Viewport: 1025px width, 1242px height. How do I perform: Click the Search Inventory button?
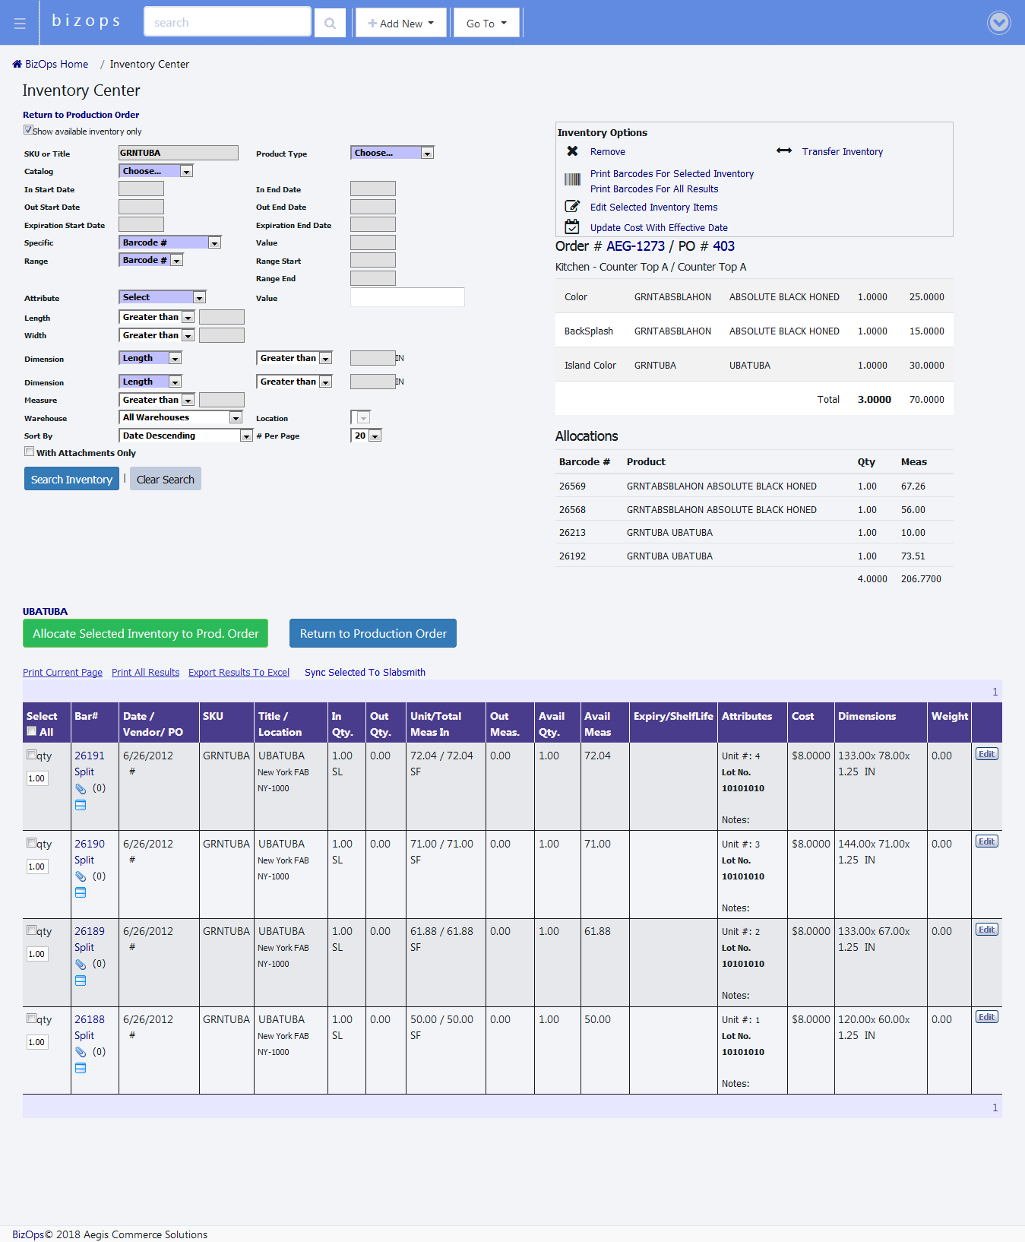tap(71, 479)
